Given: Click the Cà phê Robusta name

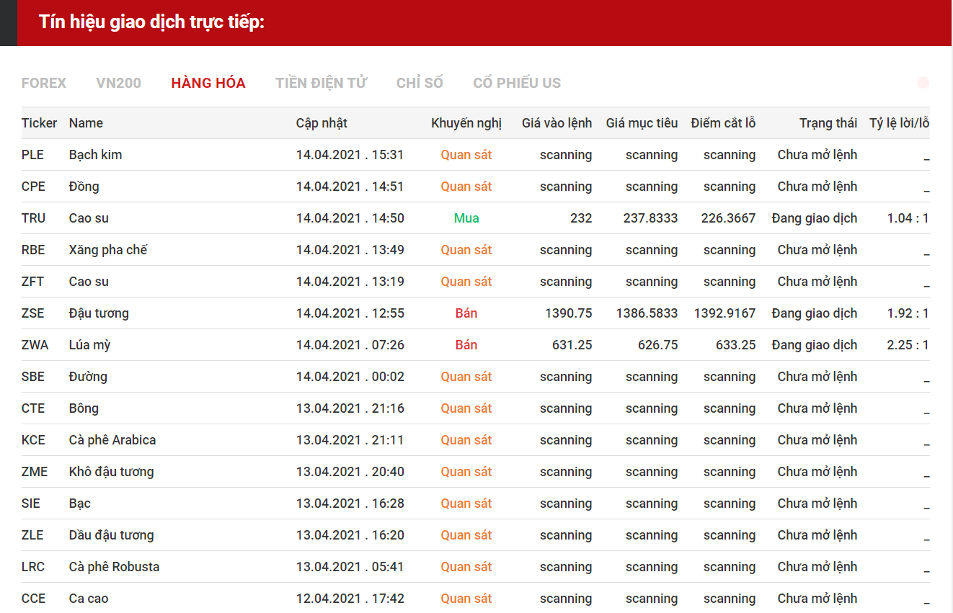Looking at the screenshot, I should point(114,567).
